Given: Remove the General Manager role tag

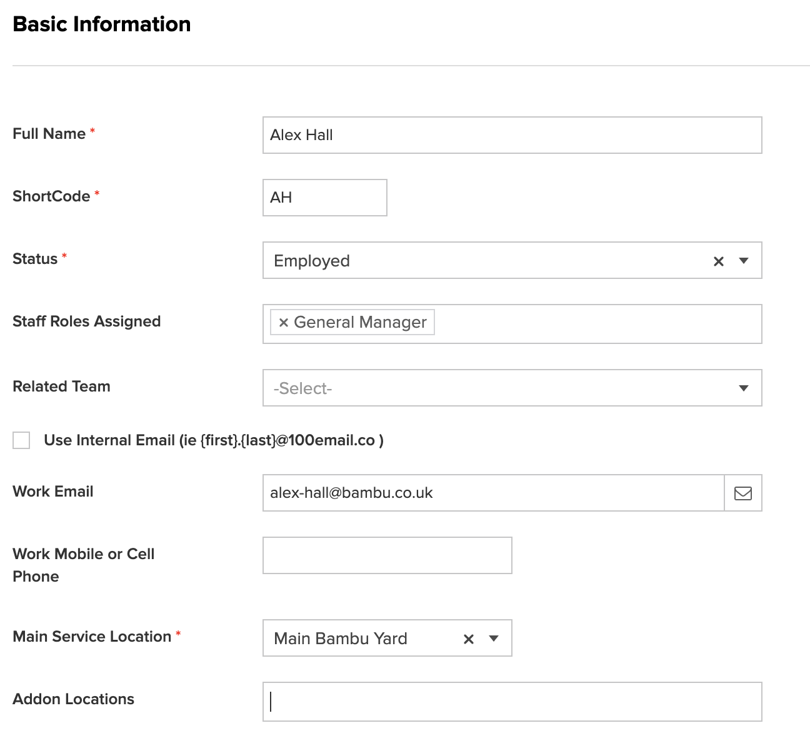Looking at the screenshot, I should click(x=283, y=323).
